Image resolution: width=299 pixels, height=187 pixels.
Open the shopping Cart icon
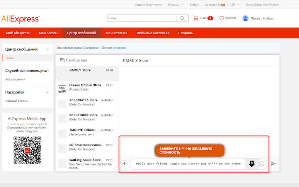coord(196,18)
